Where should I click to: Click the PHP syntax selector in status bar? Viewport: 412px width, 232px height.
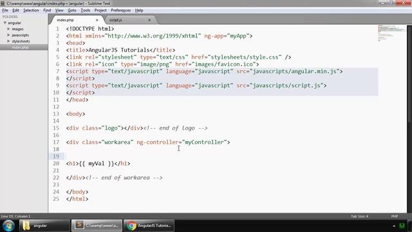click(x=395, y=217)
